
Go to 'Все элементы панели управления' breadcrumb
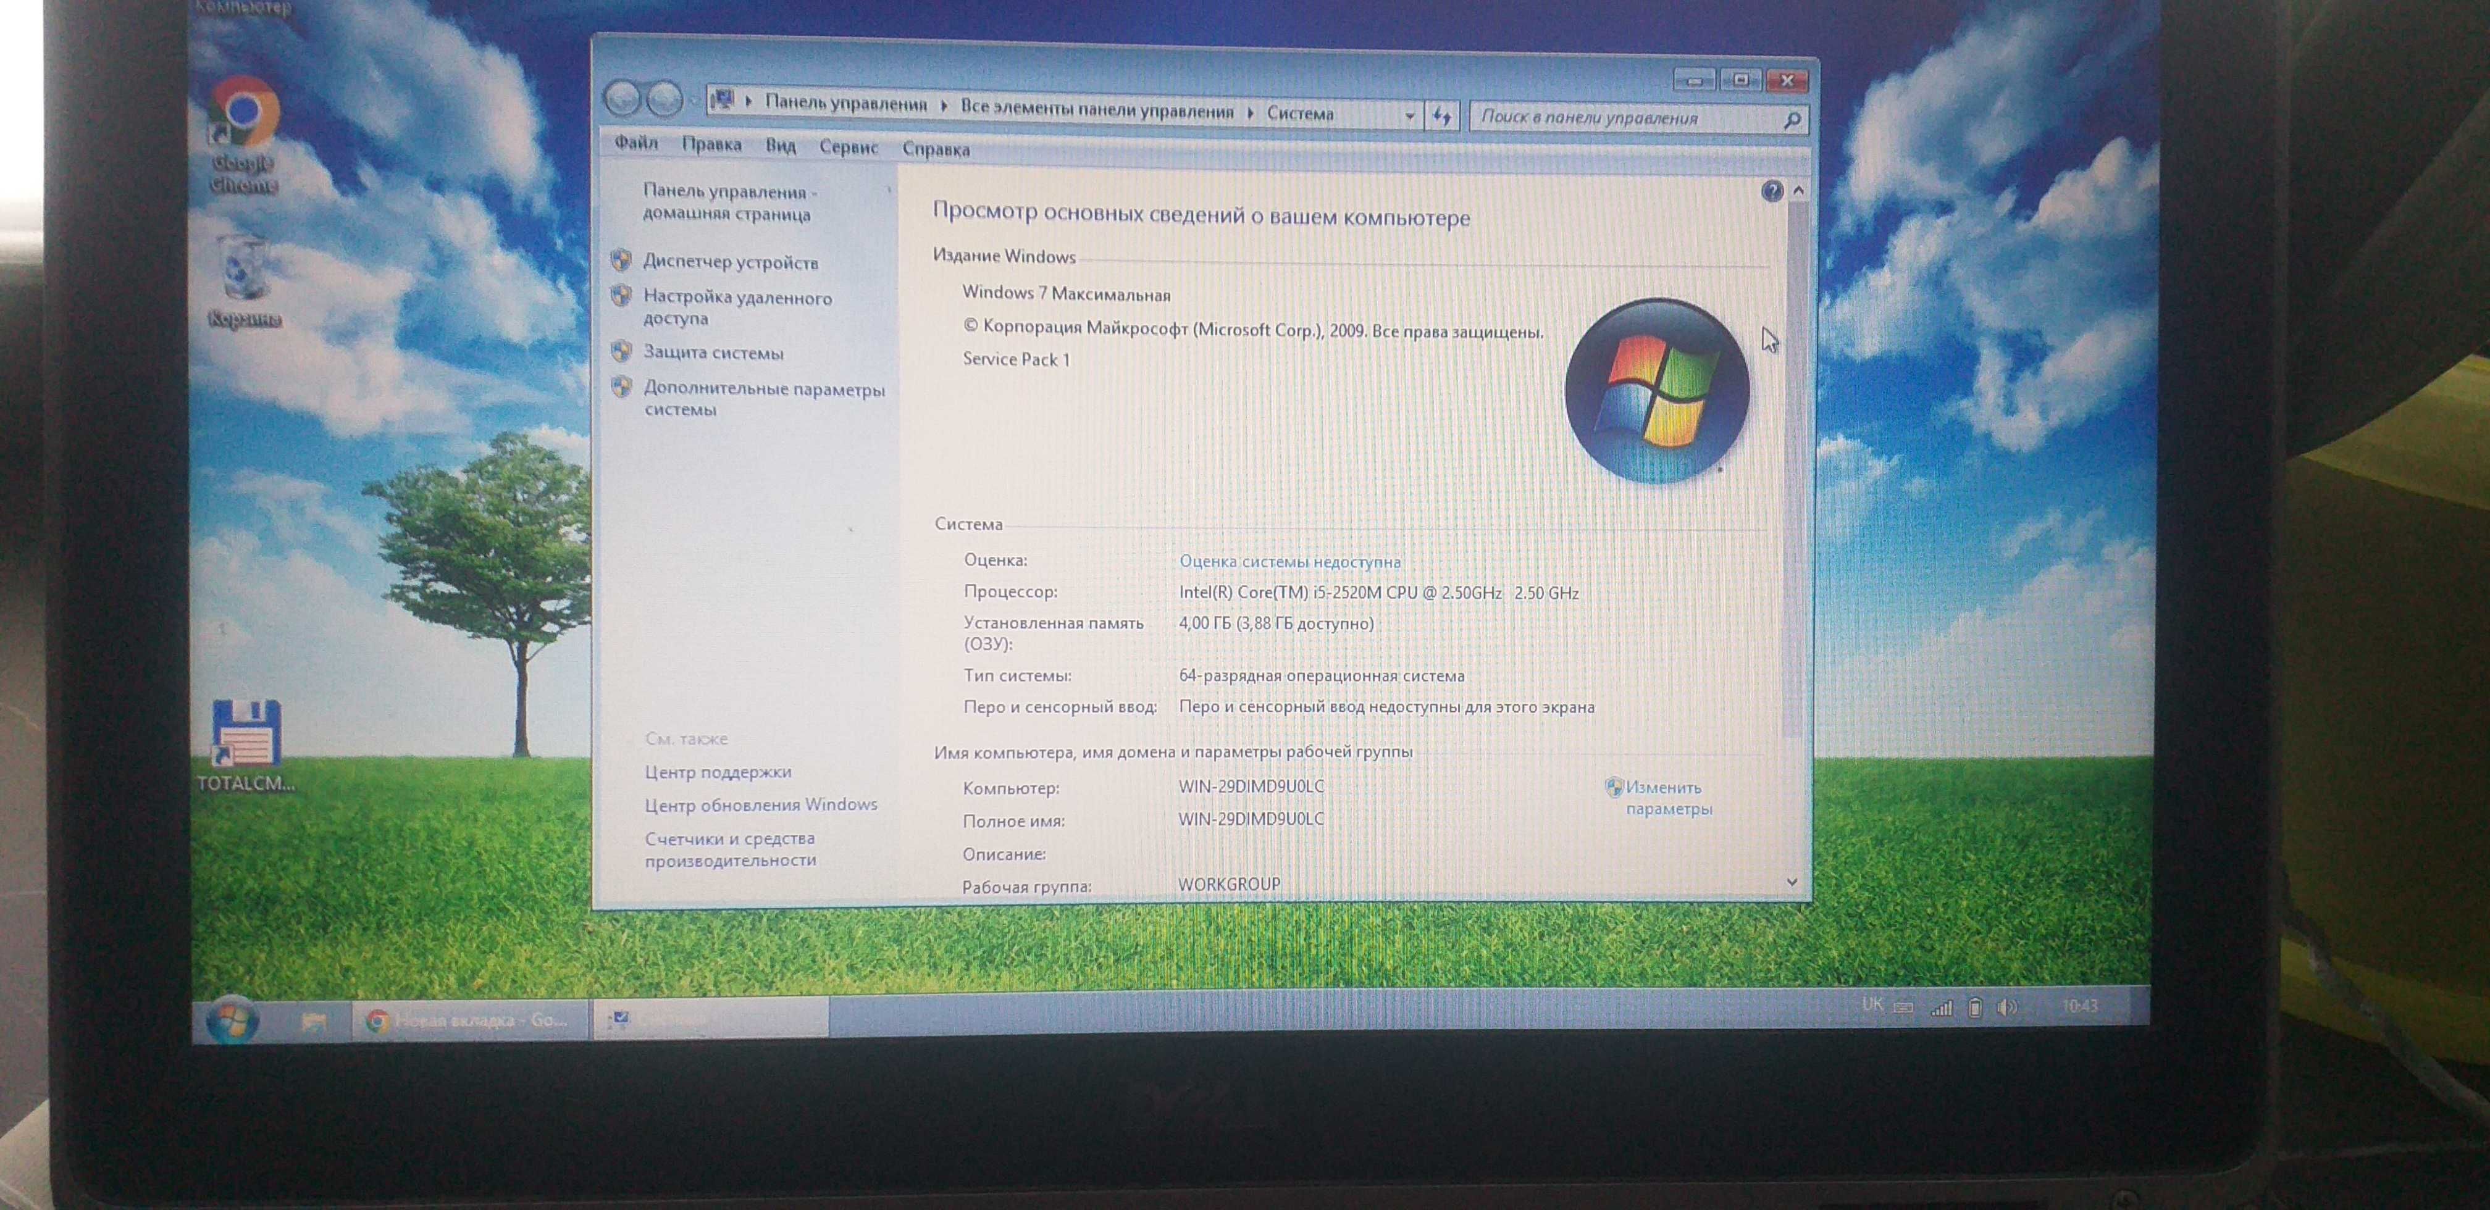(x=1097, y=109)
